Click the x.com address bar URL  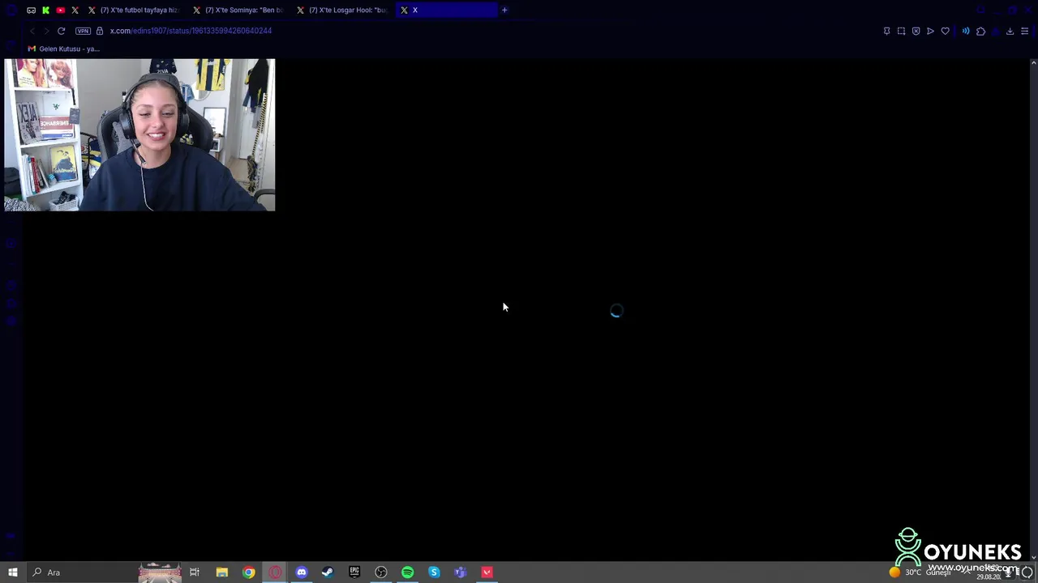pyautogui.click(x=191, y=31)
